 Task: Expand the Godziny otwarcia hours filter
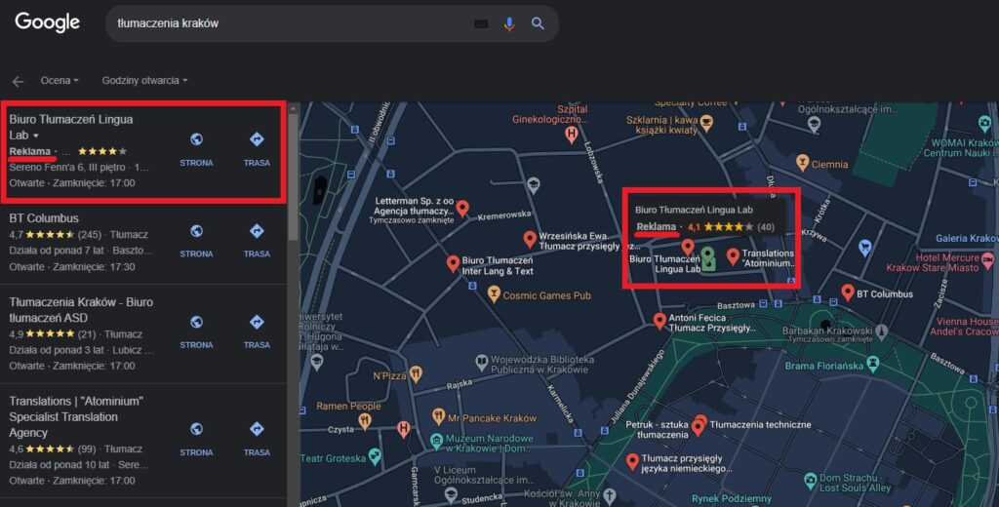click(x=144, y=80)
